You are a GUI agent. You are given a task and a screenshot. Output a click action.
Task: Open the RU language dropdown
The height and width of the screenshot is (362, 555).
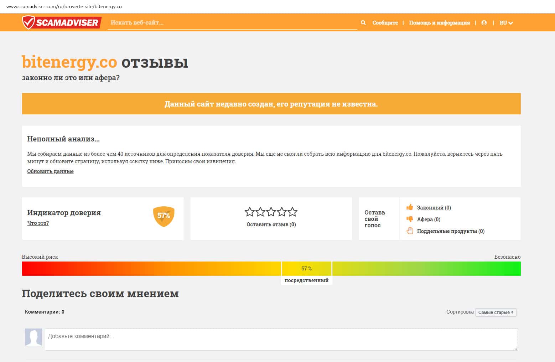(x=506, y=23)
